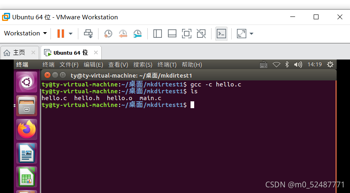Open the 终端(T) menu

(167, 65)
